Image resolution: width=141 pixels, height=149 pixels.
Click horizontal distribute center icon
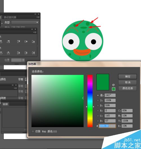coord(26,53)
